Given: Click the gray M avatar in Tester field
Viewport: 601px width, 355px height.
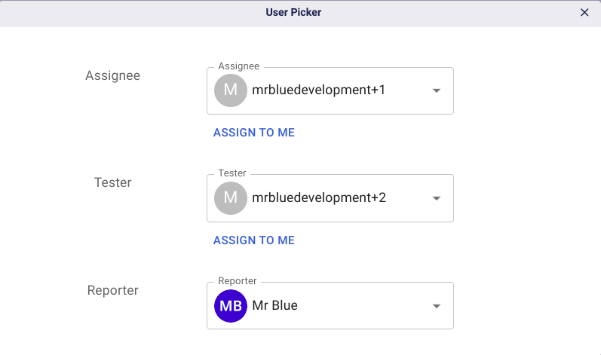Looking at the screenshot, I should tap(231, 198).
